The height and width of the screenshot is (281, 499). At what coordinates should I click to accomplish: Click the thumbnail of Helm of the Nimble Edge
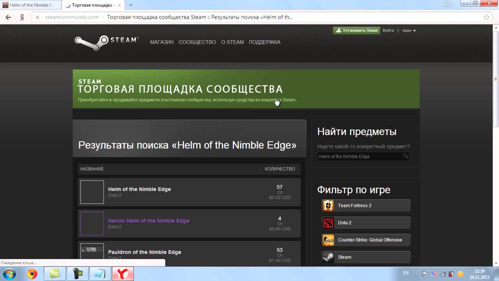point(92,192)
